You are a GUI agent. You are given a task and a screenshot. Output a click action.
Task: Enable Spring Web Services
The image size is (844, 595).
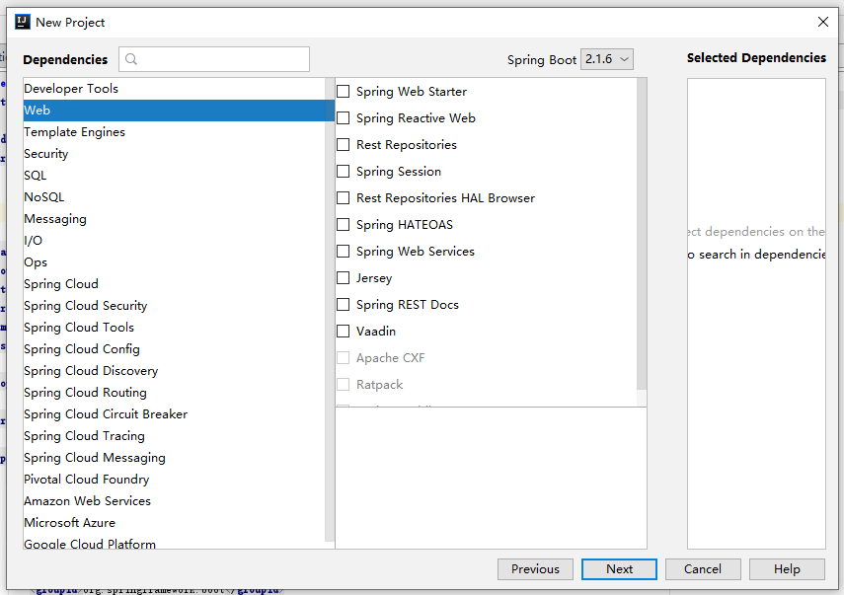click(343, 252)
